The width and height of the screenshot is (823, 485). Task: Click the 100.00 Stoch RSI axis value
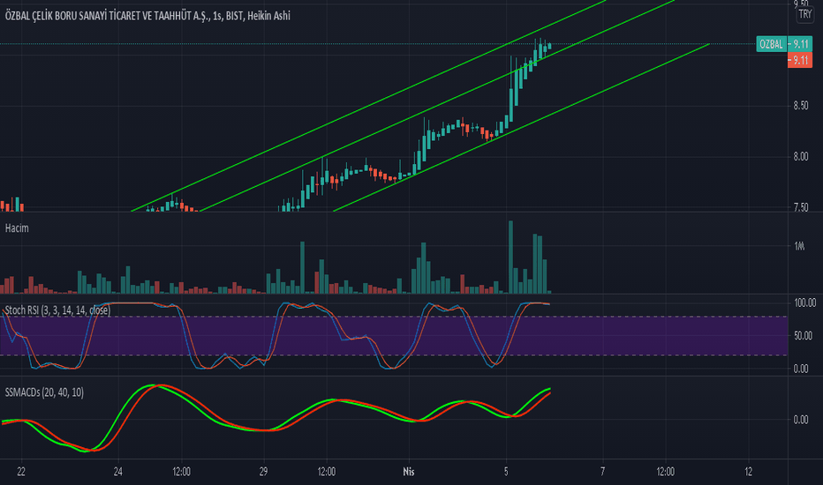click(x=804, y=303)
